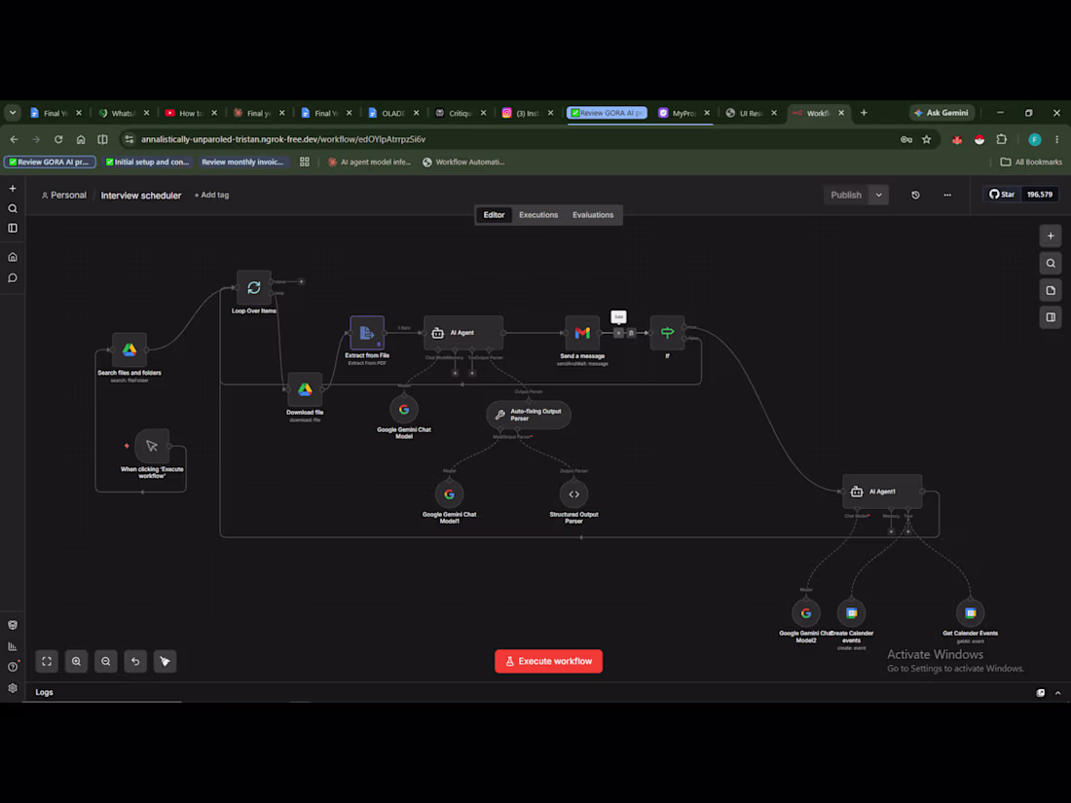Click the browser address bar URL

283,139
